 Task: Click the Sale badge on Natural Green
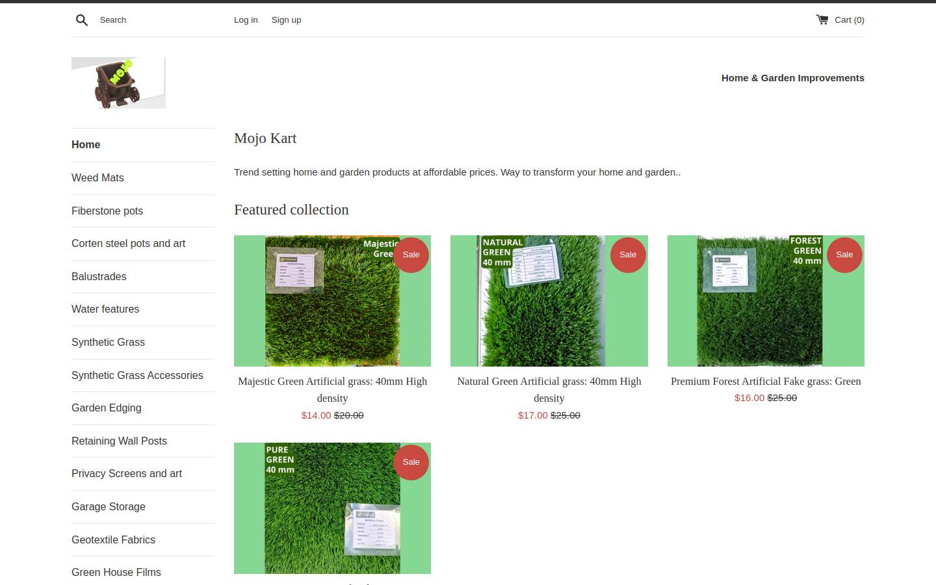click(628, 255)
